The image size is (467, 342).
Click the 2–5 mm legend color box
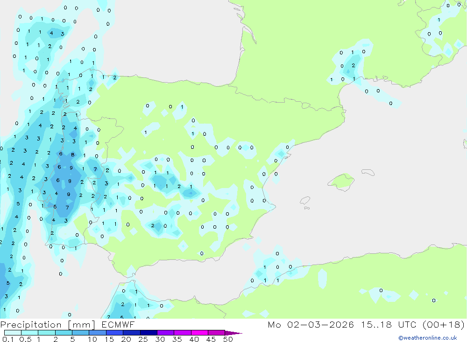[64, 333]
